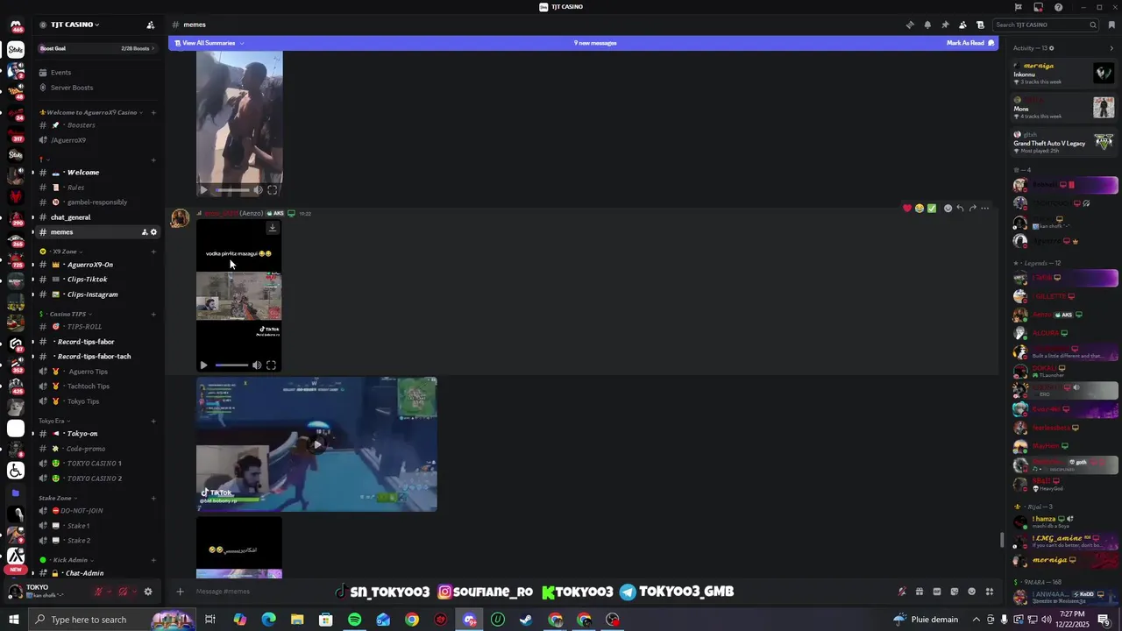The height and width of the screenshot is (631, 1122).
Task: Toggle mute on the vodka video
Action: (x=257, y=365)
